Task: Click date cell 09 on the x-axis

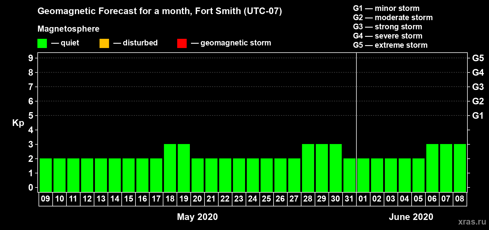Action: click(x=46, y=199)
